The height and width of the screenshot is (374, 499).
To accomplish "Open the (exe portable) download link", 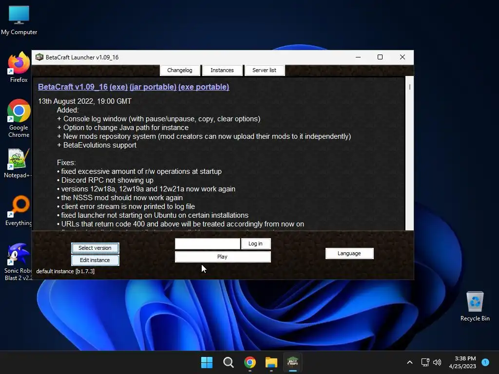I will pyautogui.click(x=204, y=87).
